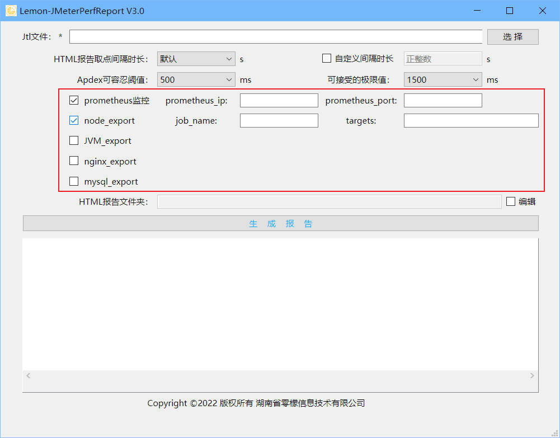Click the 选择 file browse button
This screenshot has height=438, width=560.
pyautogui.click(x=512, y=37)
